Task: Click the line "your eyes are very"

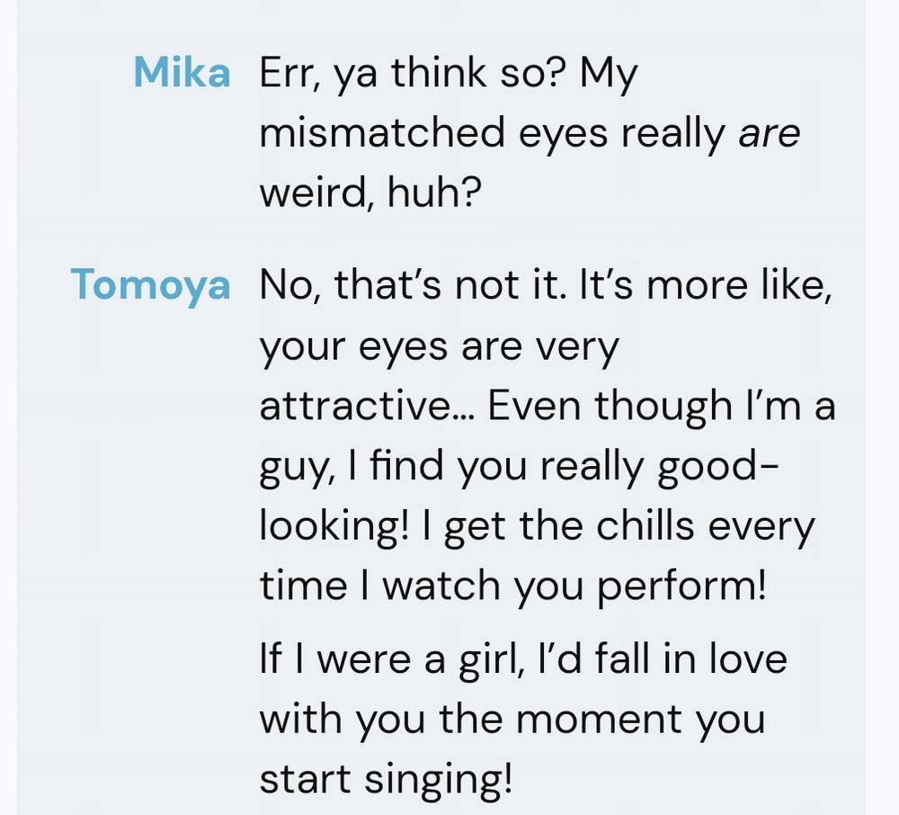Action: pos(440,345)
